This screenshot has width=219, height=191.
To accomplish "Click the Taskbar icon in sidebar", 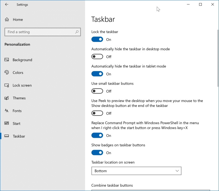I will (7, 136).
